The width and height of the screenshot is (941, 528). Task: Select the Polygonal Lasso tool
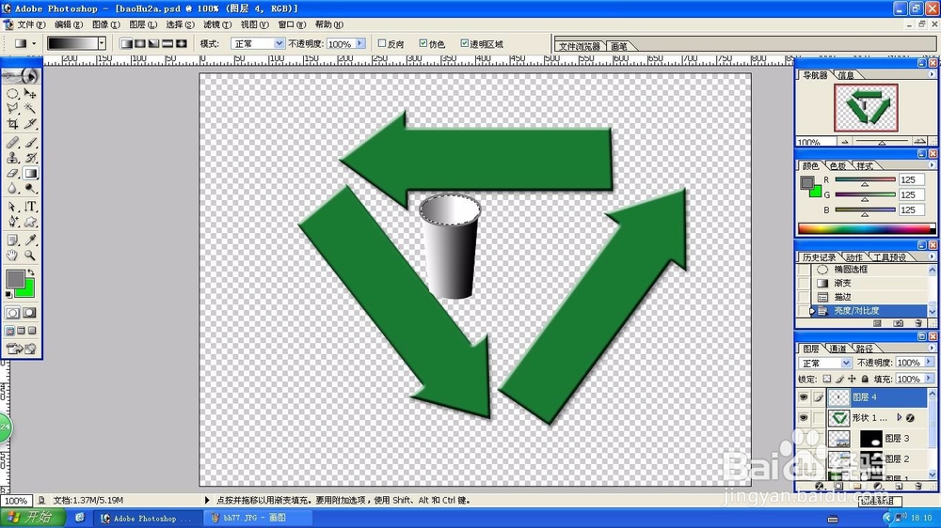pos(12,108)
